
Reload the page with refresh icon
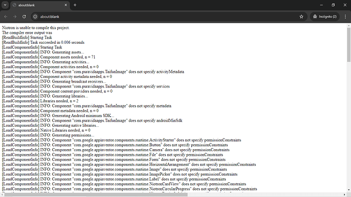[24, 17]
